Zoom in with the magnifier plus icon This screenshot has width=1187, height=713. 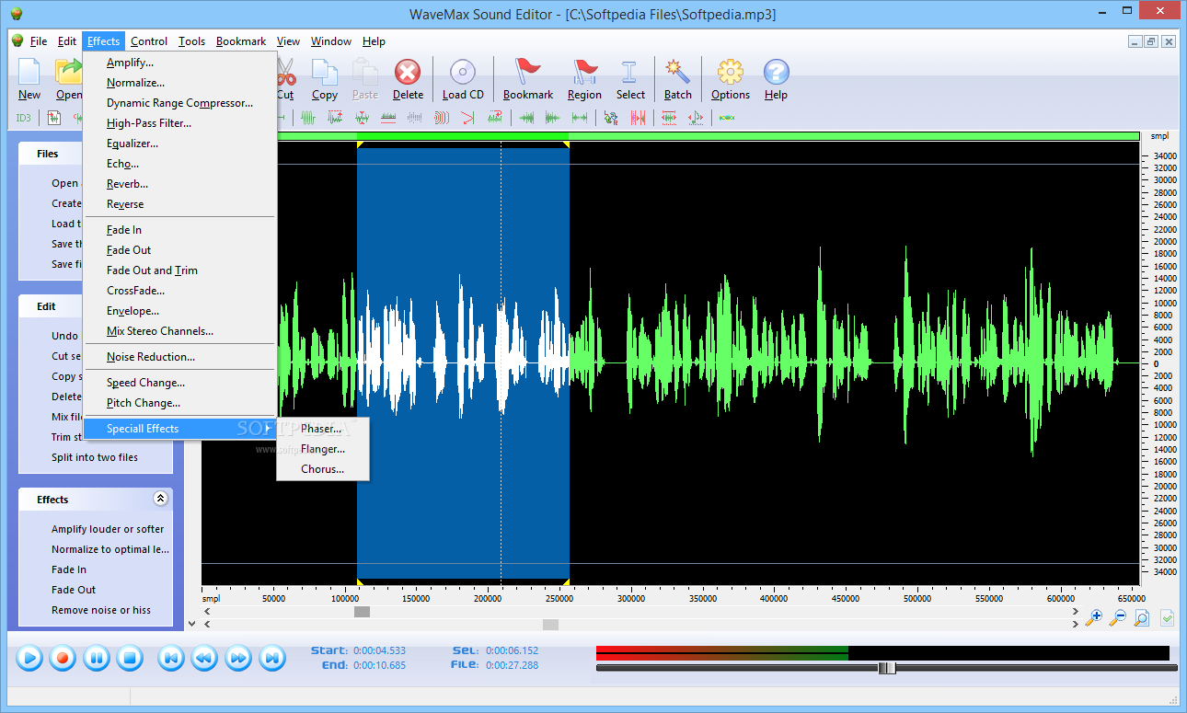click(1094, 618)
